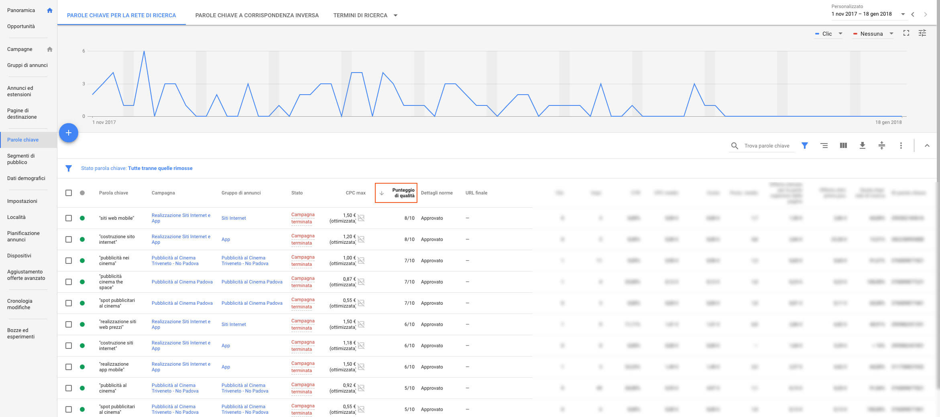Tick checkbox for "pubblicità nei cinema" row

tap(69, 261)
